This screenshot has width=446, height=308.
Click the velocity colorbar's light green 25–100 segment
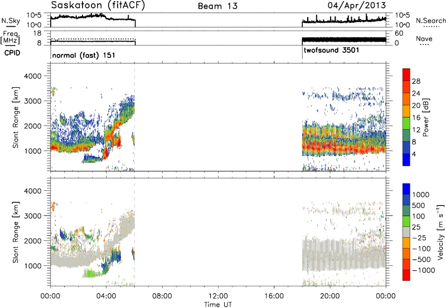[406, 221]
